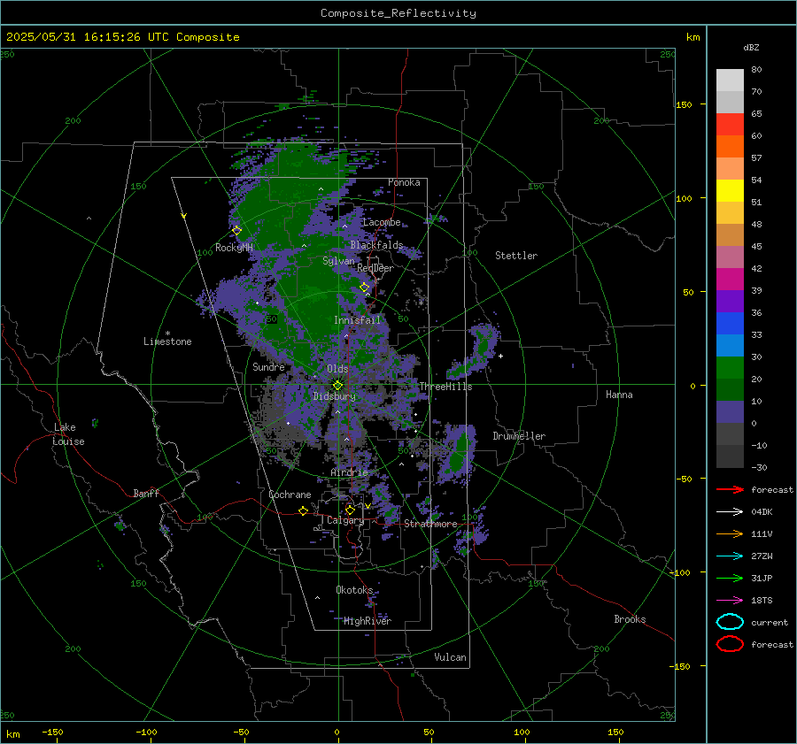This screenshot has height=744, width=797.
Task: Click the green 31JP arrow in legend
Action: (x=730, y=578)
